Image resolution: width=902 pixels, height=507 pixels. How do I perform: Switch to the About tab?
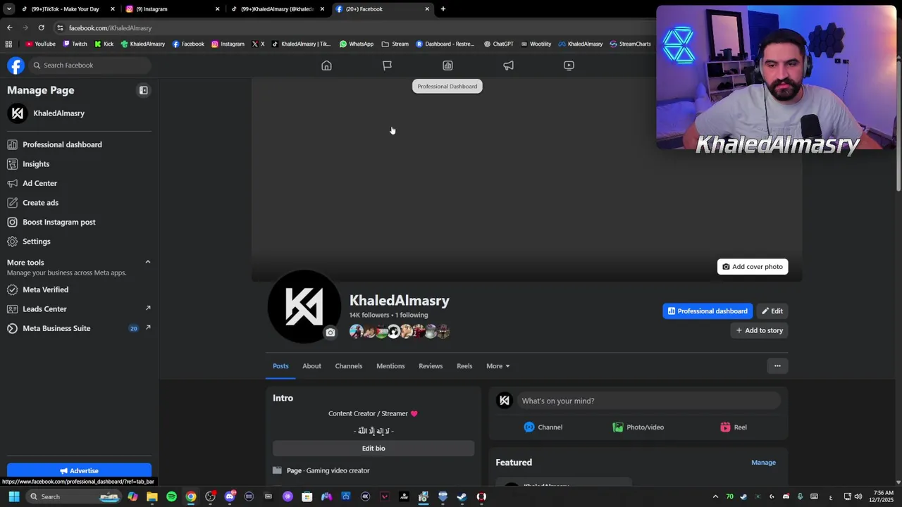coord(311,366)
